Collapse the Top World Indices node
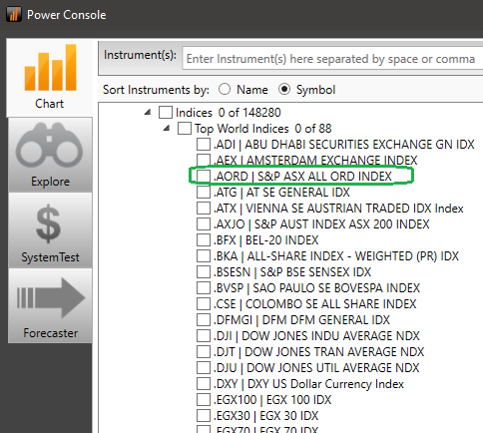The image size is (483, 433). (x=167, y=129)
